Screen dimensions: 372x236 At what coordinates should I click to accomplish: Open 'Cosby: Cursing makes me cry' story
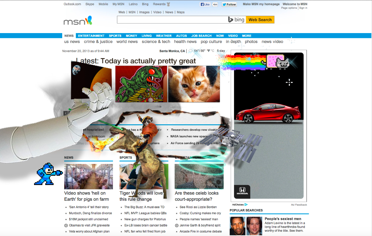[x=200, y=213]
